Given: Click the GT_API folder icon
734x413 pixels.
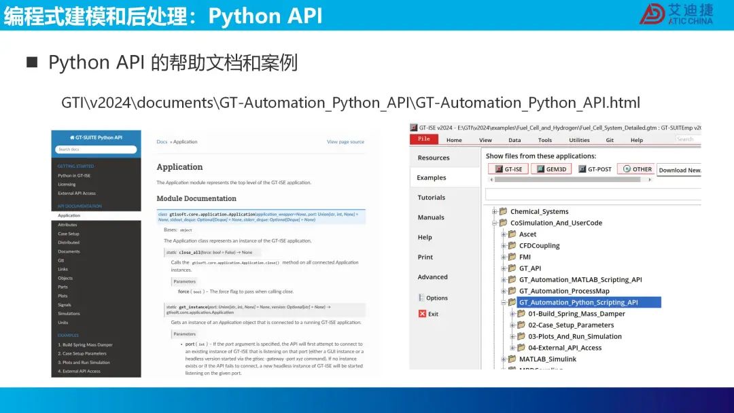Looking at the screenshot, I should [512, 268].
